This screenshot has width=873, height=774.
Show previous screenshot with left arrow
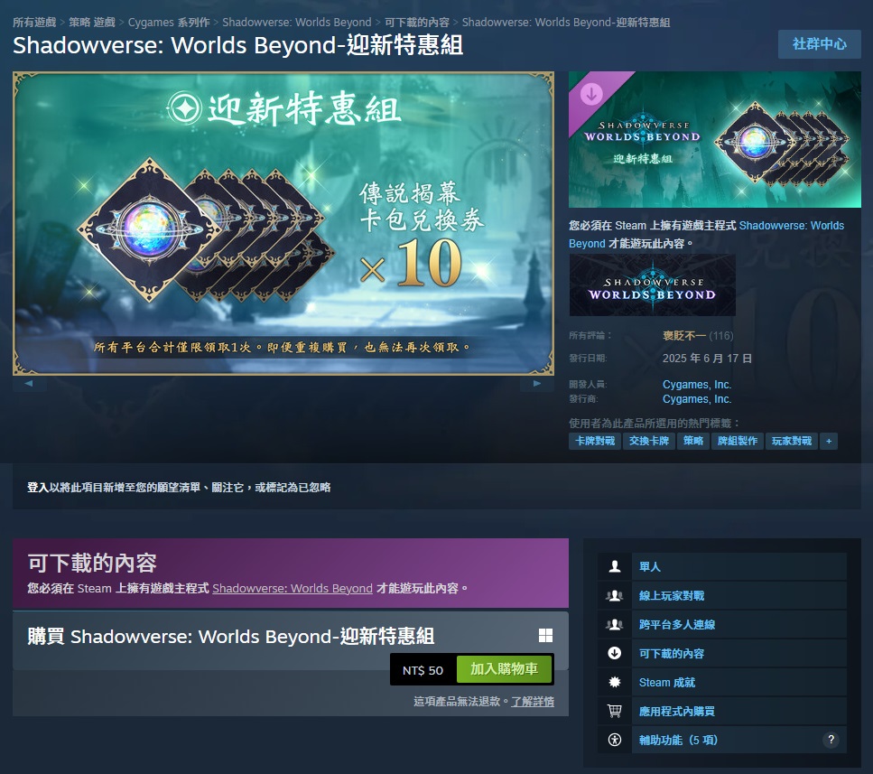pyautogui.click(x=29, y=383)
